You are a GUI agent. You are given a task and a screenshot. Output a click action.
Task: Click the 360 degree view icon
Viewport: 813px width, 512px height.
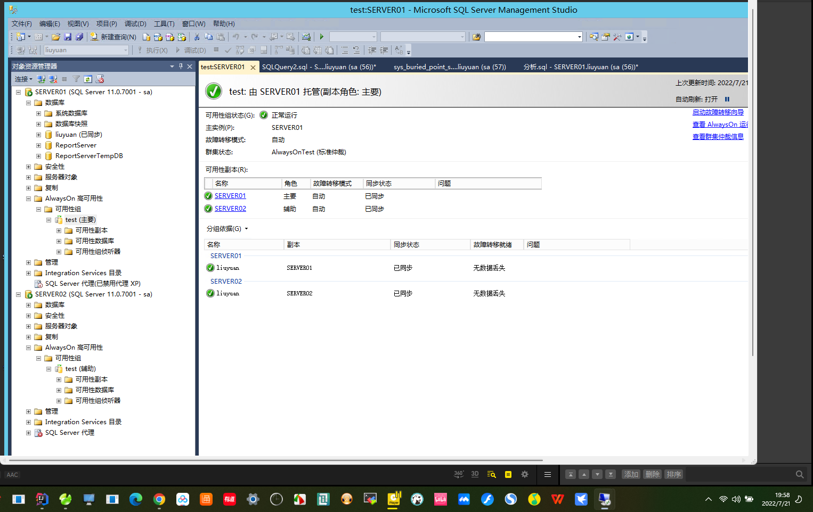click(x=459, y=474)
